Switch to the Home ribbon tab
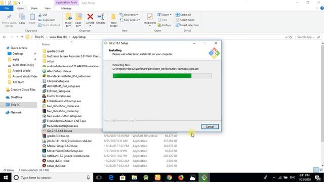Viewport: 324px width, 182px height. pyautogui.click(x=20, y=8)
